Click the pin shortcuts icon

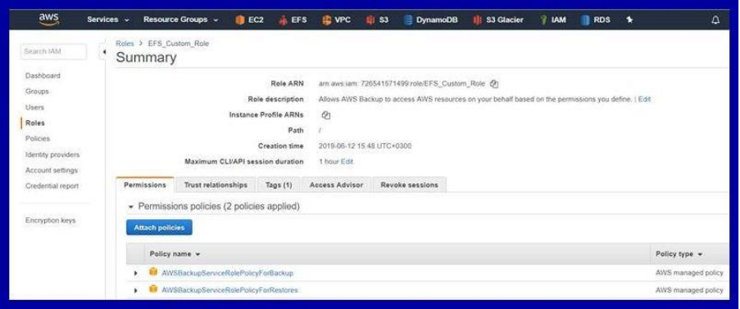[629, 20]
